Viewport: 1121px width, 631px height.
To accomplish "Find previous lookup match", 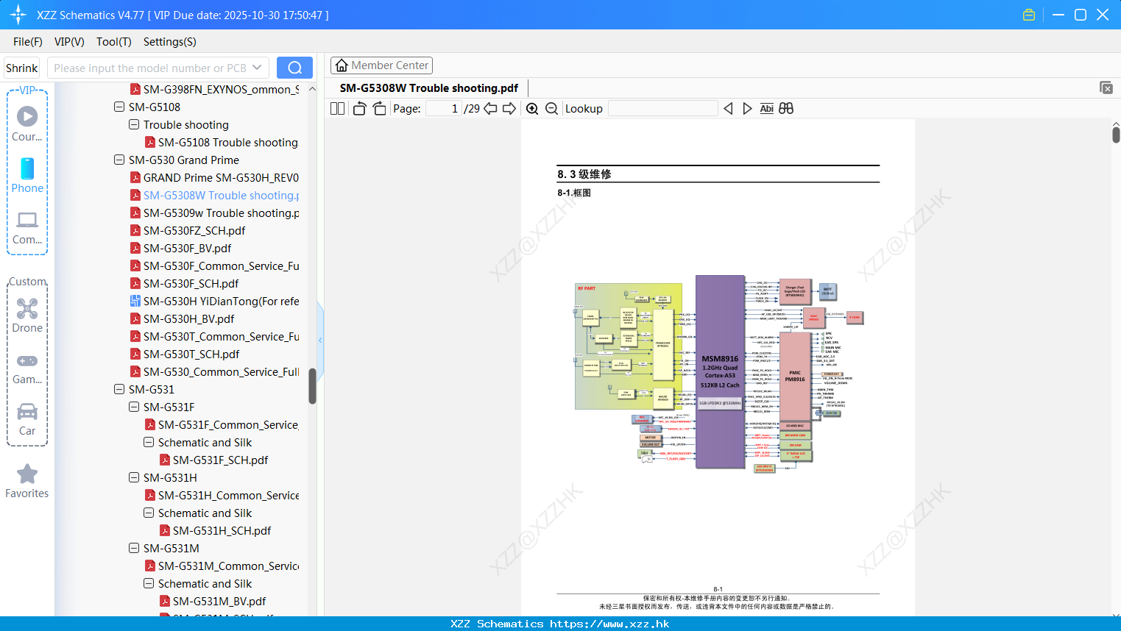I will coord(728,108).
